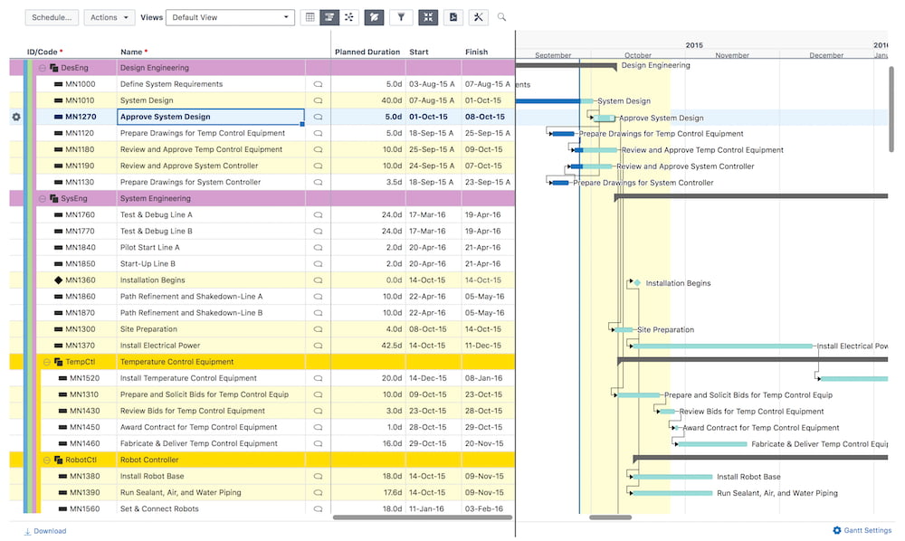Switch to the grid-only table view icon
This screenshot has width=905, height=541.
310,17
